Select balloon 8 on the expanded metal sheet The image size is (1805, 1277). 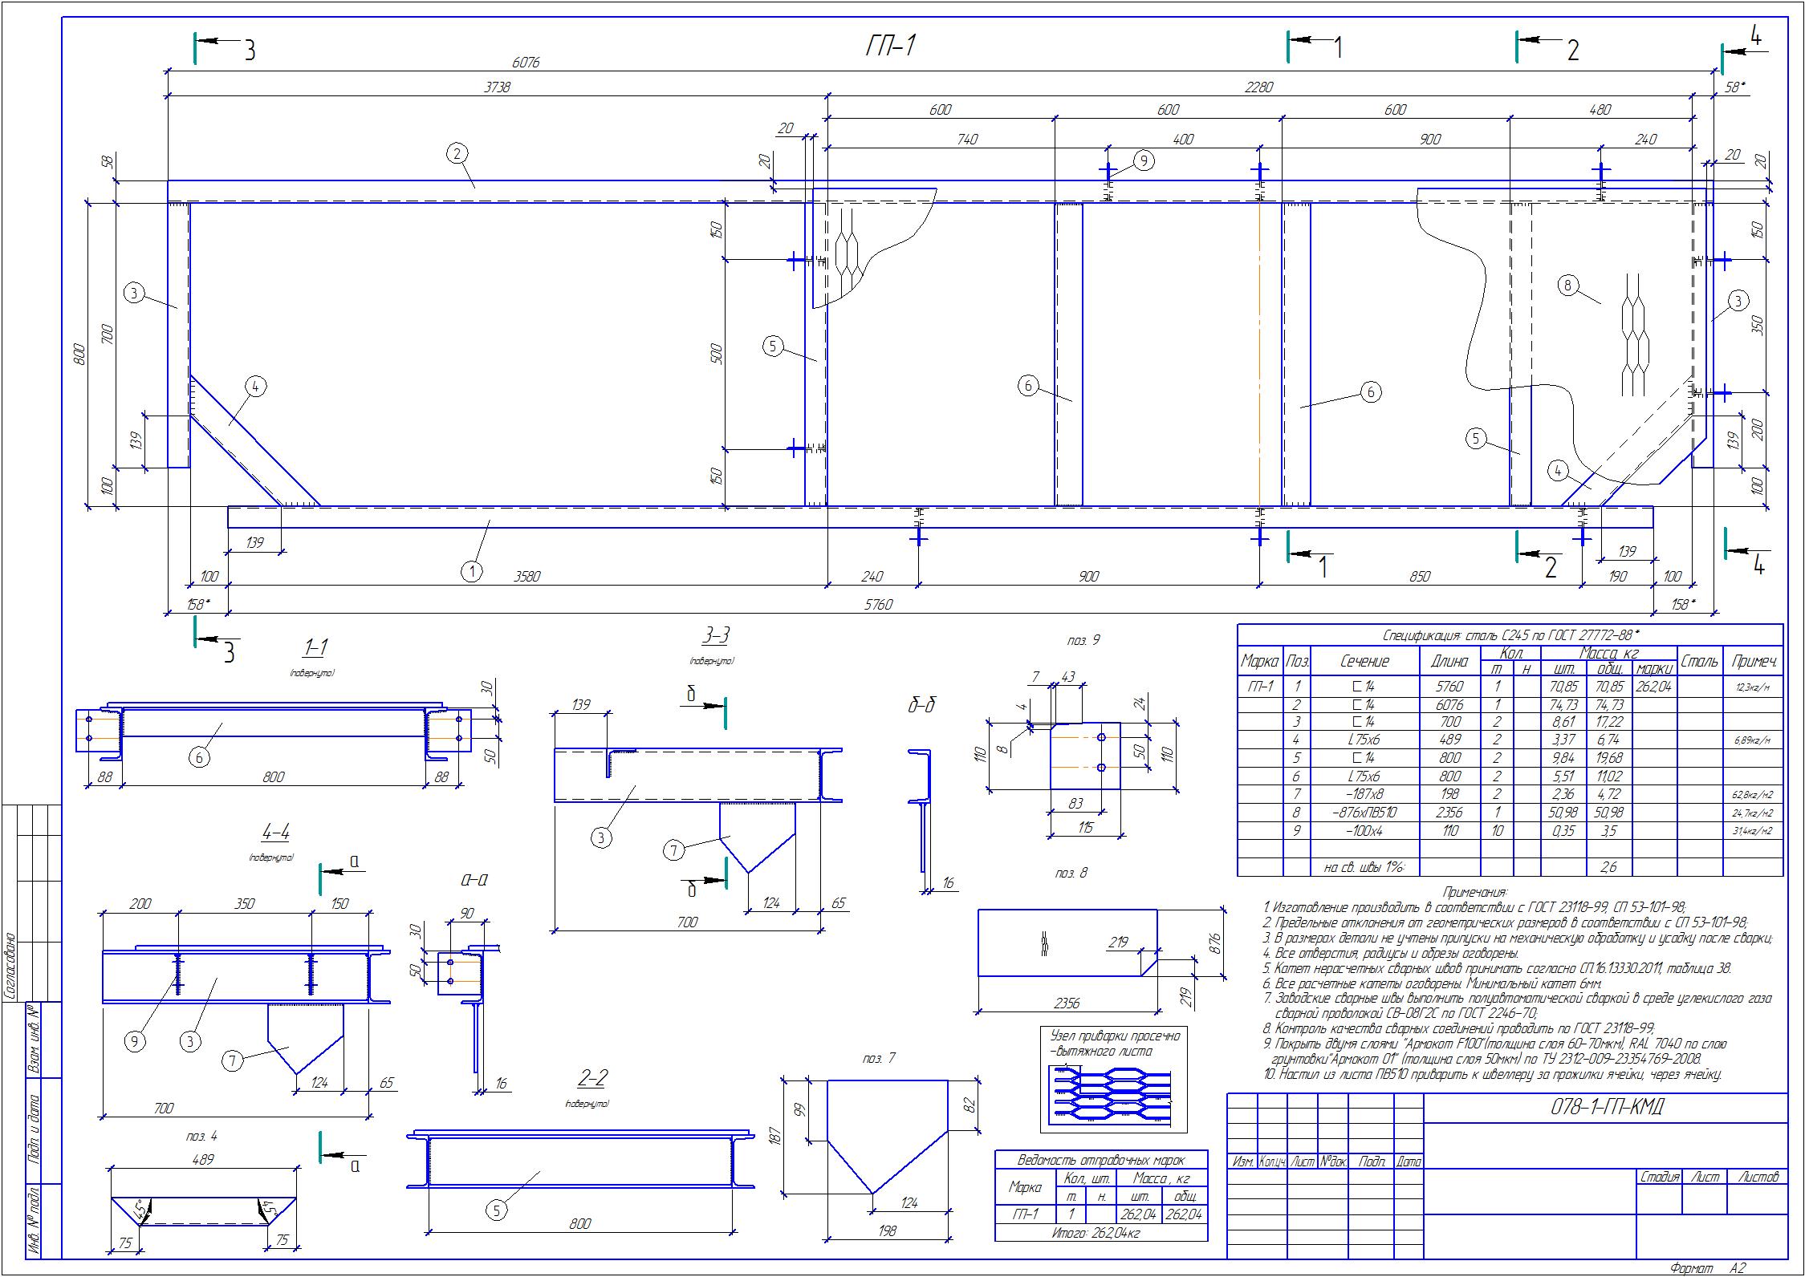point(1567,285)
